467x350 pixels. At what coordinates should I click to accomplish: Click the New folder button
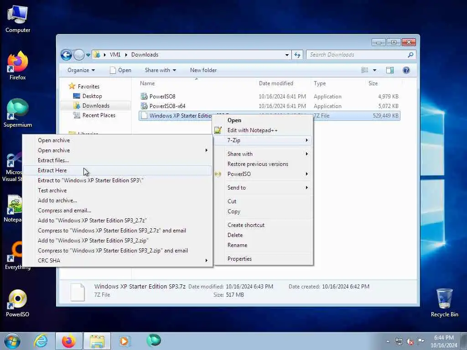pos(203,70)
